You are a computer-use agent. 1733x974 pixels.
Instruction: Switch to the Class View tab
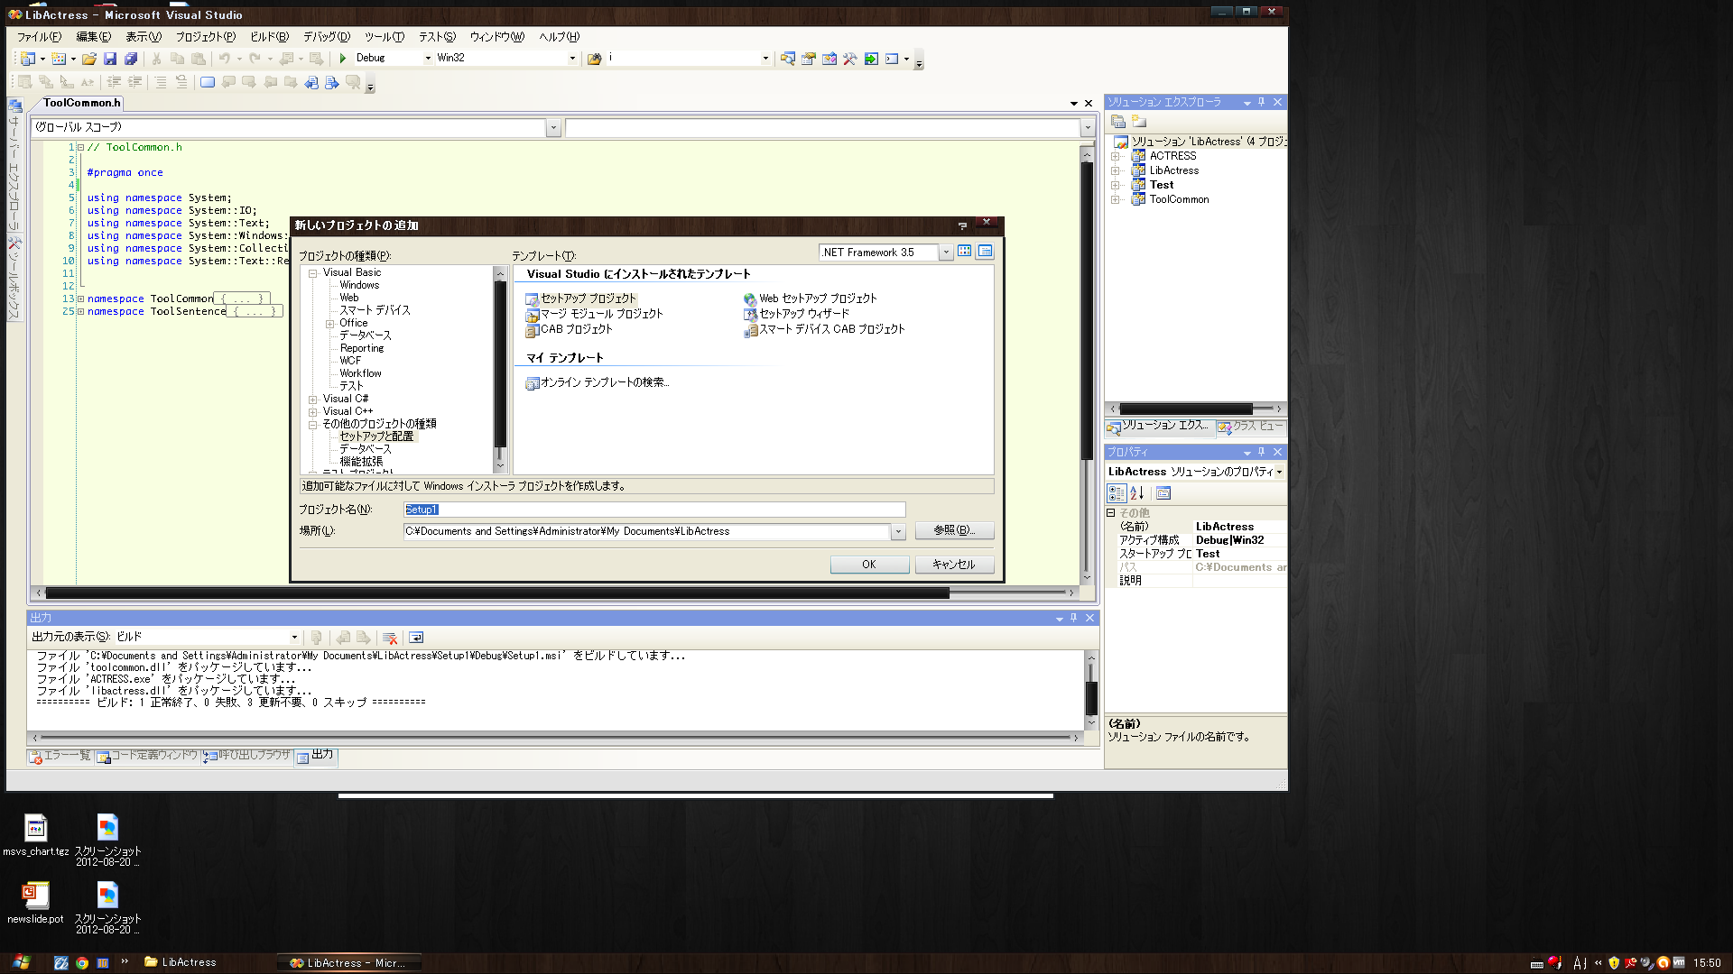[1251, 426]
